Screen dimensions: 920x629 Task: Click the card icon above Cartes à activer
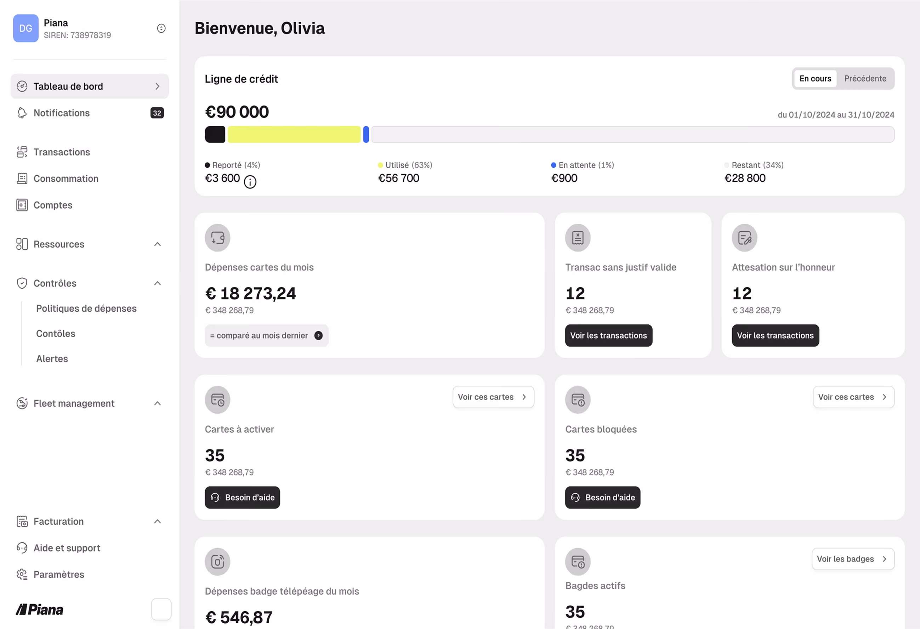pos(217,400)
